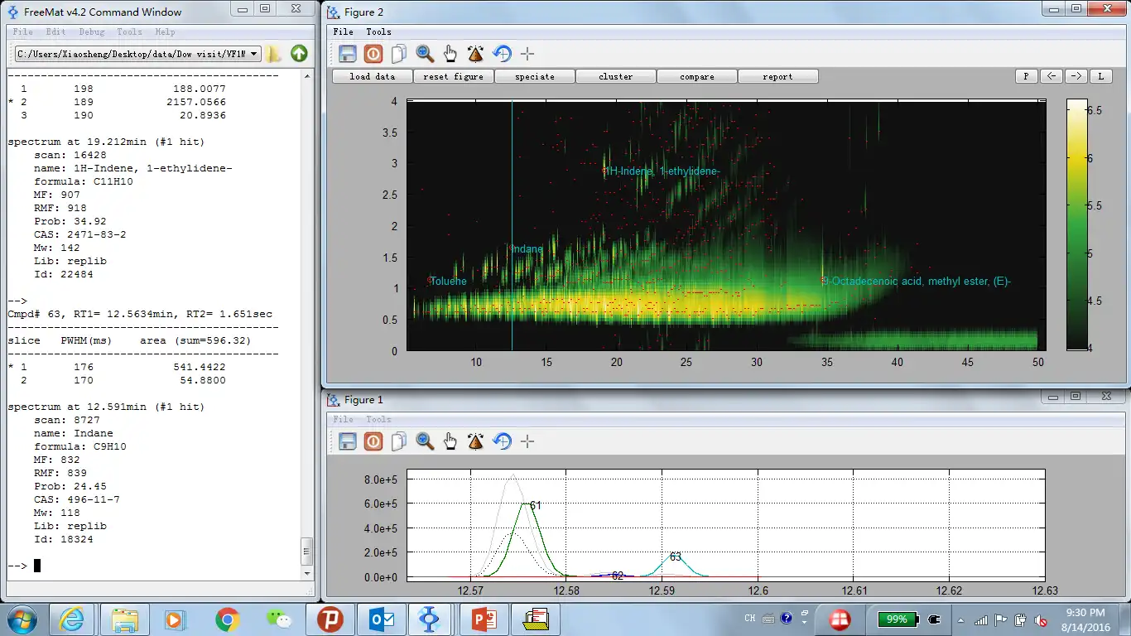Open File menu in Figure 1
1131x636 pixels.
click(x=343, y=419)
